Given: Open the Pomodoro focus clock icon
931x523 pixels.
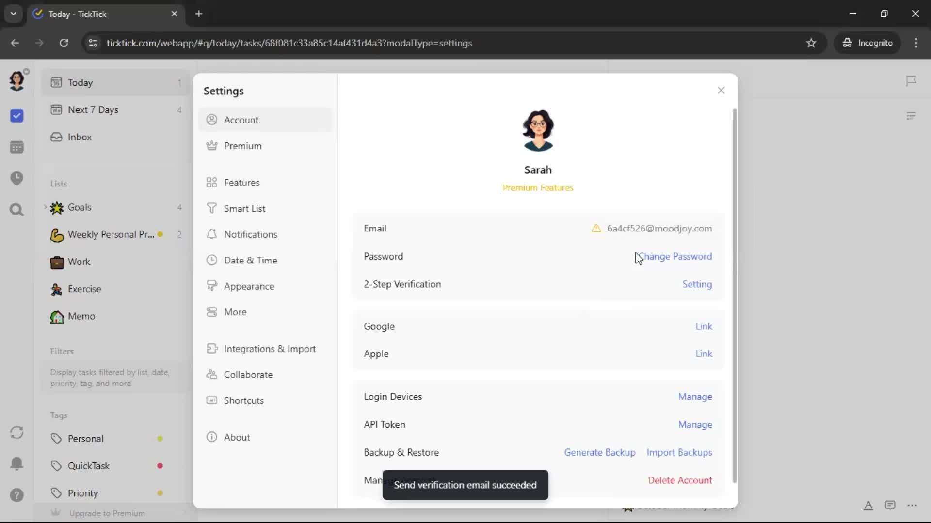Looking at the screenshot, I should [x=16, y=178].
